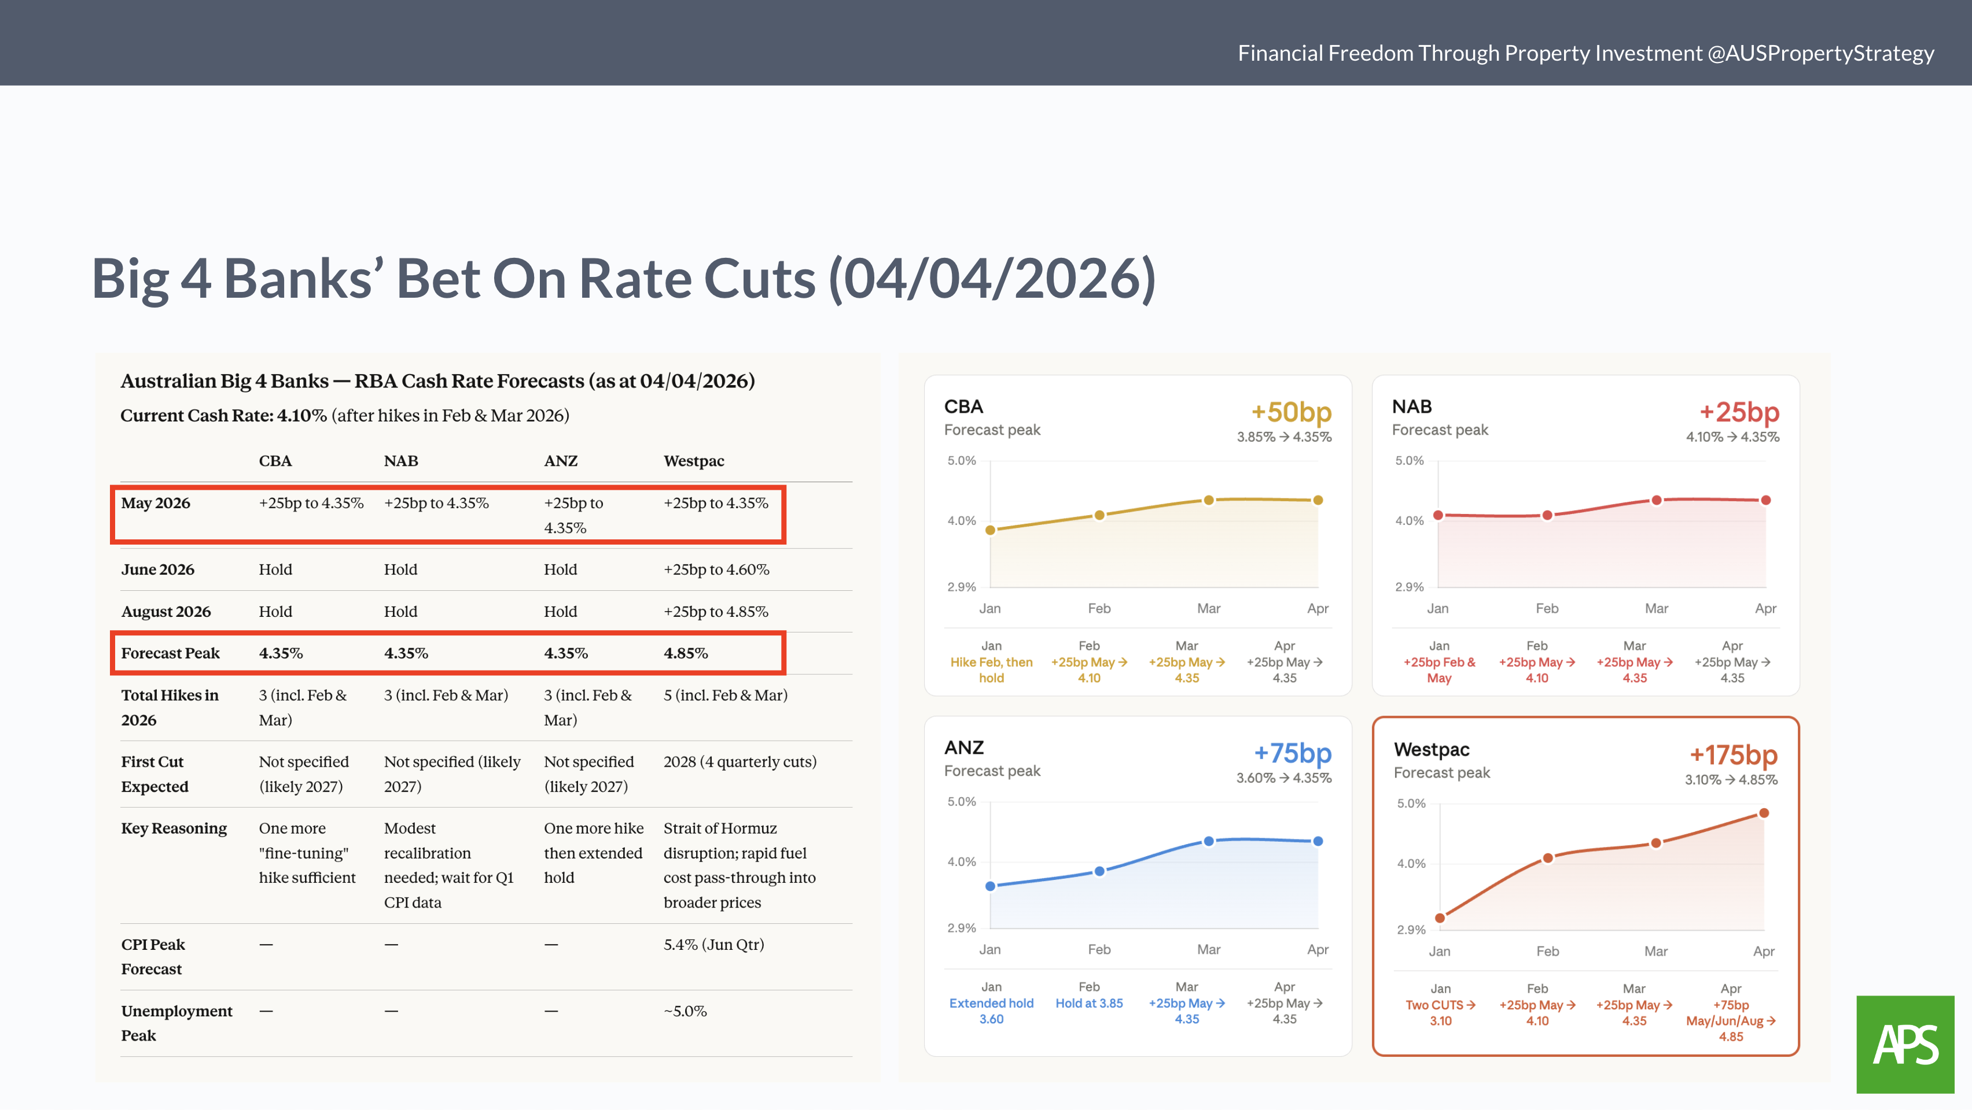Click the 'Extended hold 3.60' ANZ note
The image size is (1972, 1110).
pos(991,1011)
